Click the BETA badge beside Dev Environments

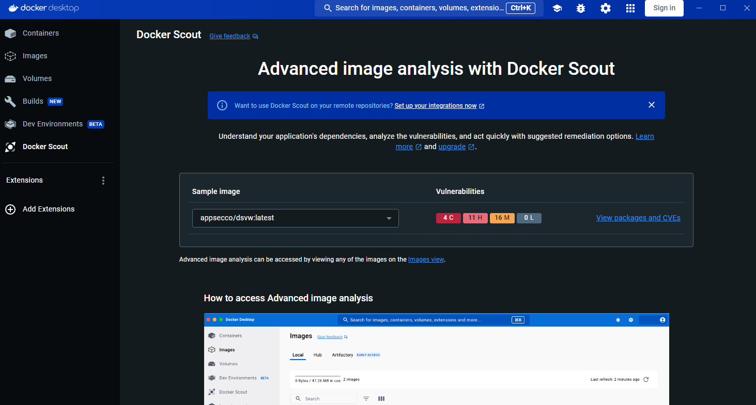click(96, 124)
